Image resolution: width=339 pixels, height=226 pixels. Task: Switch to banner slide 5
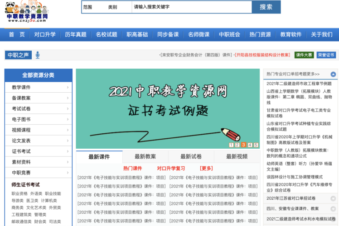point(256,145)
